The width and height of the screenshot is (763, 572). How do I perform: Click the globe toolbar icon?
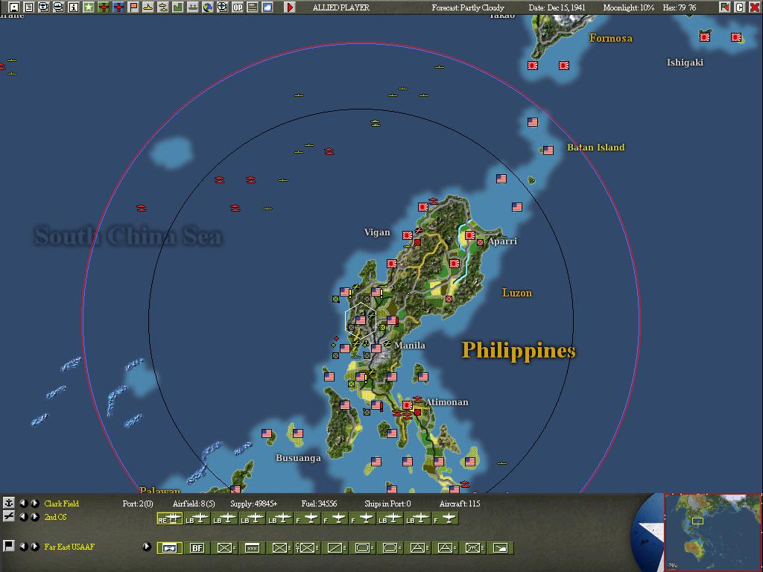click(208, 7)
